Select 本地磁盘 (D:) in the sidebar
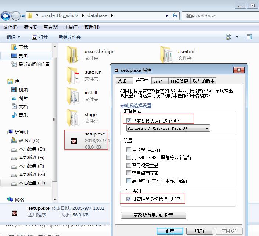259x236 pixels. [x=28, y=149]
